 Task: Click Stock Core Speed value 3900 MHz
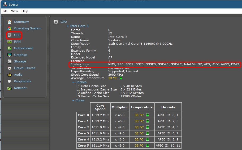(x=115, y=75)
